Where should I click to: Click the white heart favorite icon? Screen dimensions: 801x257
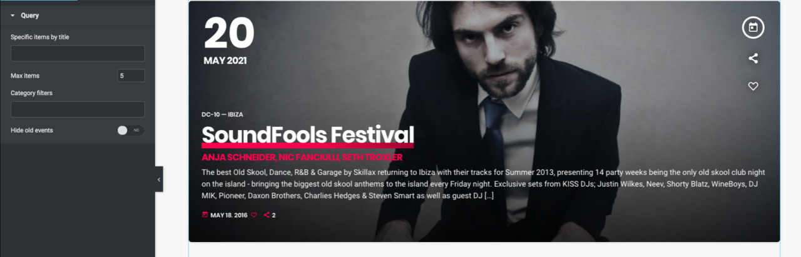point(753,86)
